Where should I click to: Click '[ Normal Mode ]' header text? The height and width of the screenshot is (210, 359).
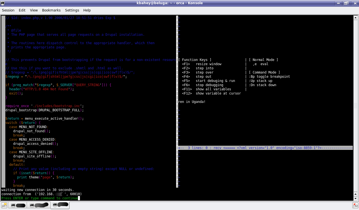[263, 60]
